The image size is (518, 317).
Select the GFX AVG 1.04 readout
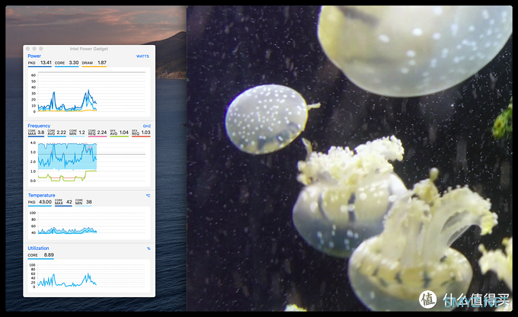pyautogui.click(x=120, y=133)
